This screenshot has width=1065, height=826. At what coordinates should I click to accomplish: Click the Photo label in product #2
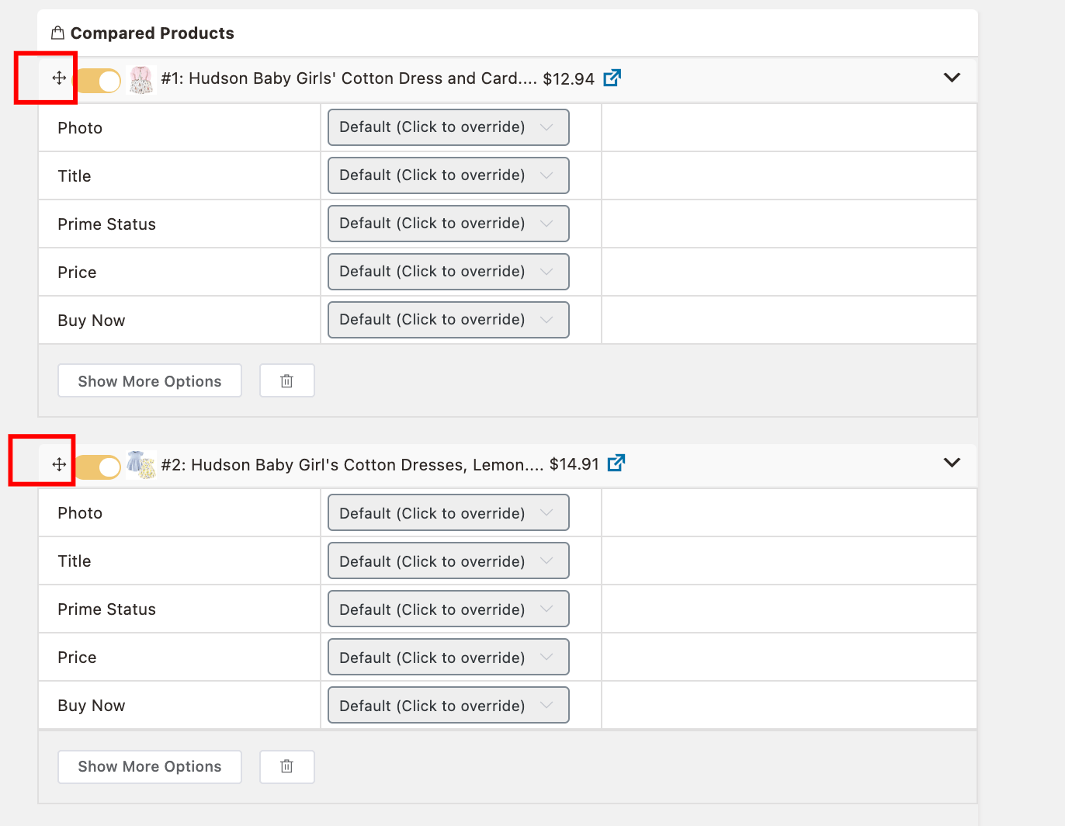click(x=80, y=513)
